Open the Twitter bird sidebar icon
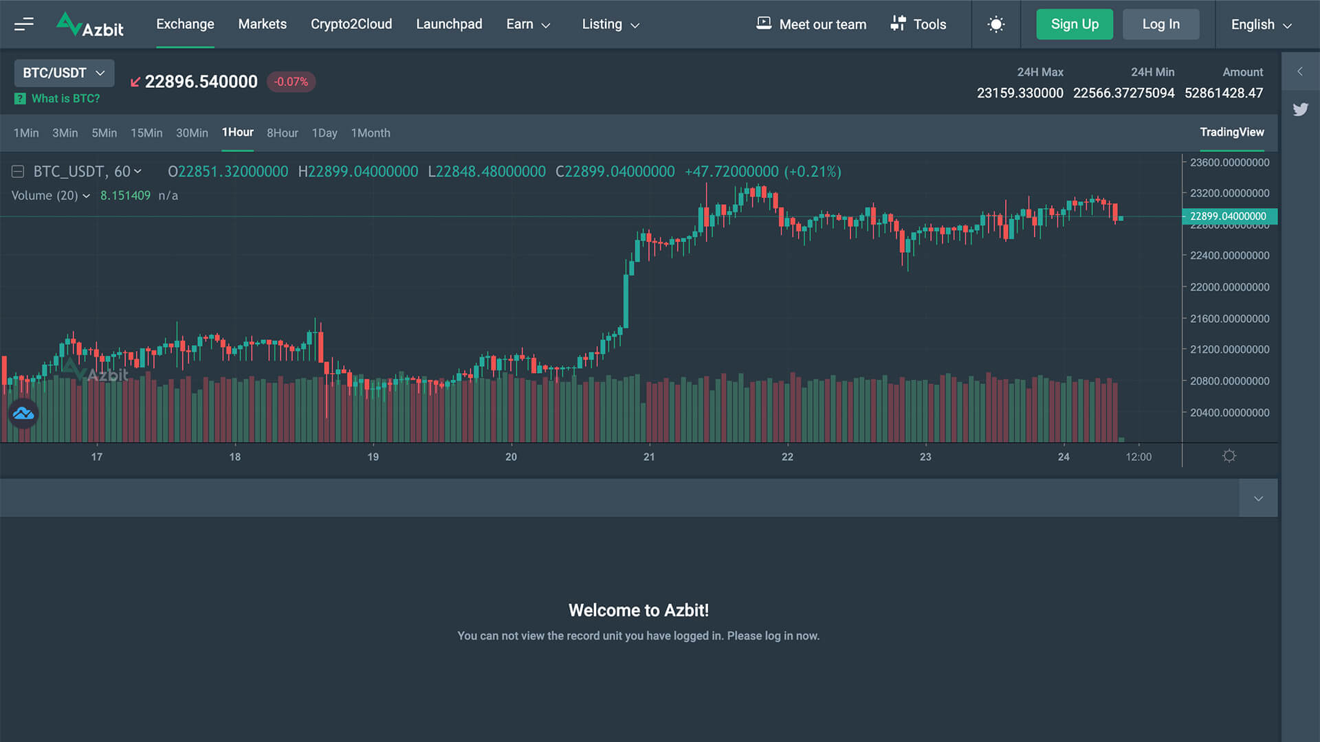 (1300, 109)
